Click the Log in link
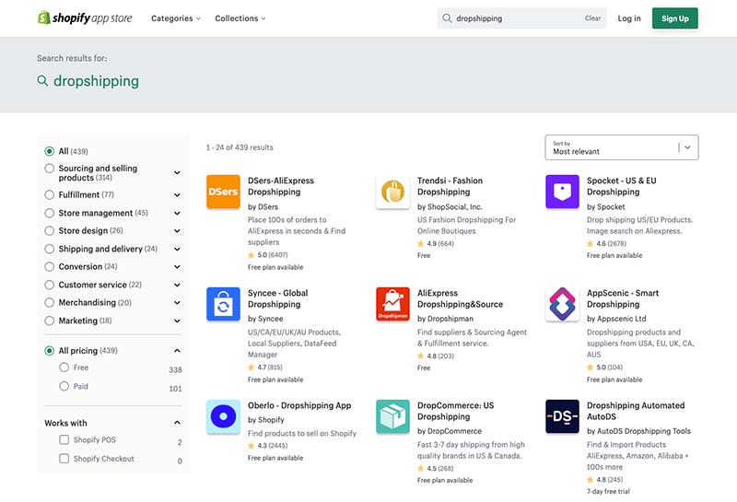The height and width of the screenshot is (502, 737). point(629,18)
